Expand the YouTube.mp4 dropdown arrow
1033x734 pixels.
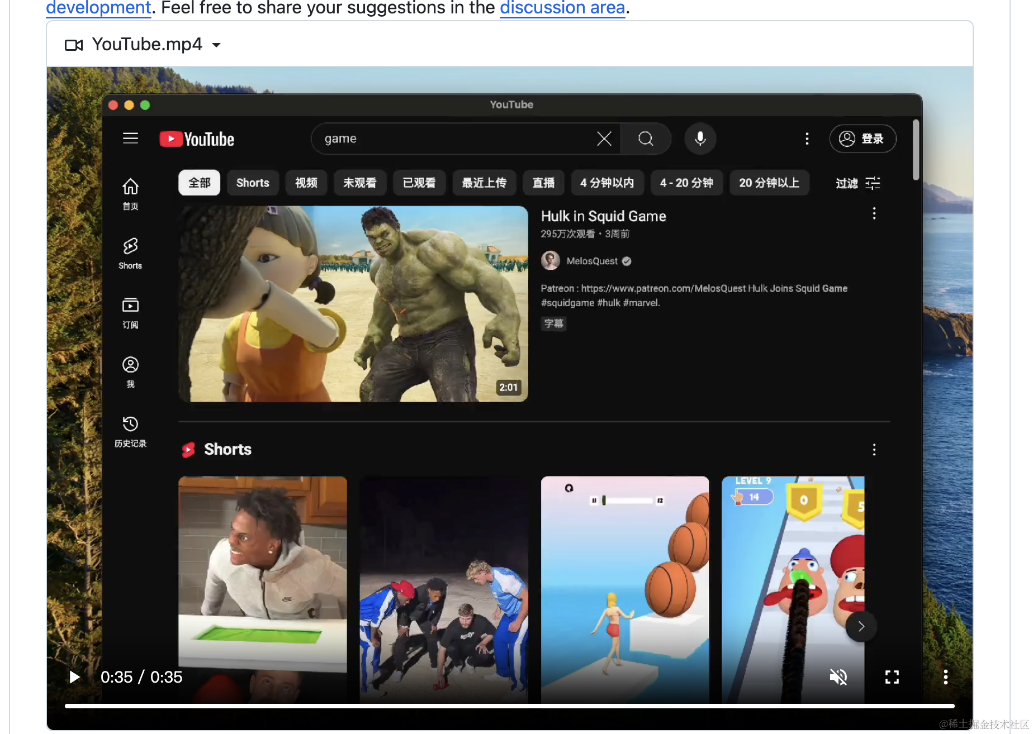pos(216,45)
